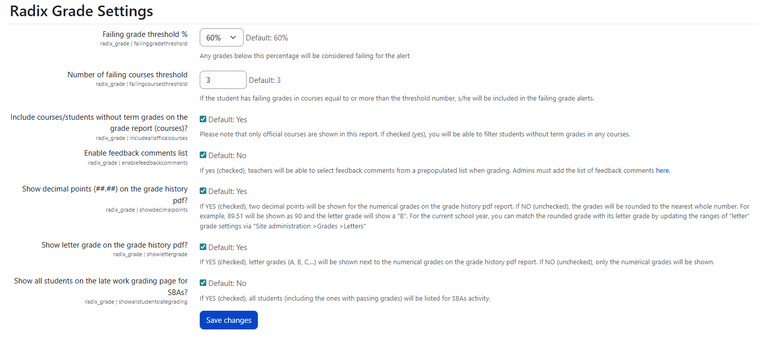The image size is (763, 338).
Task: Open the Failing grade threshold 60% dropdown
Action: tap(221, 37)
